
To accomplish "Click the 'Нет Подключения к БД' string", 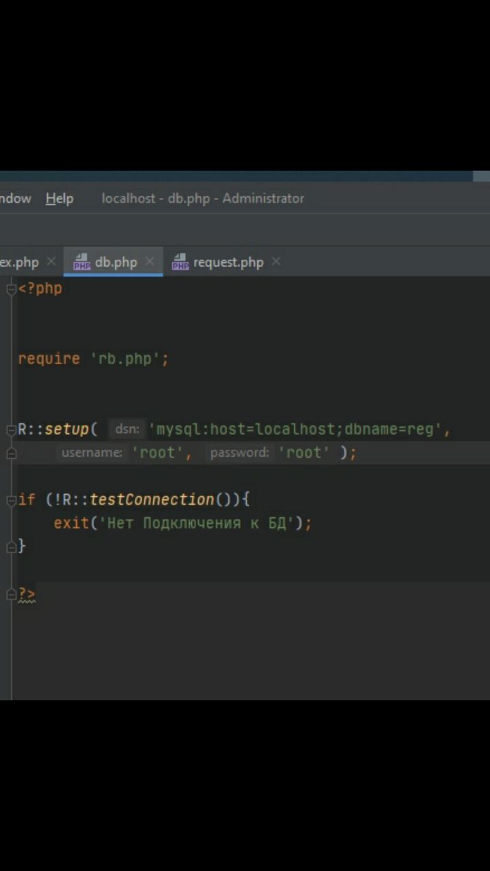I will tap(196, 523).
